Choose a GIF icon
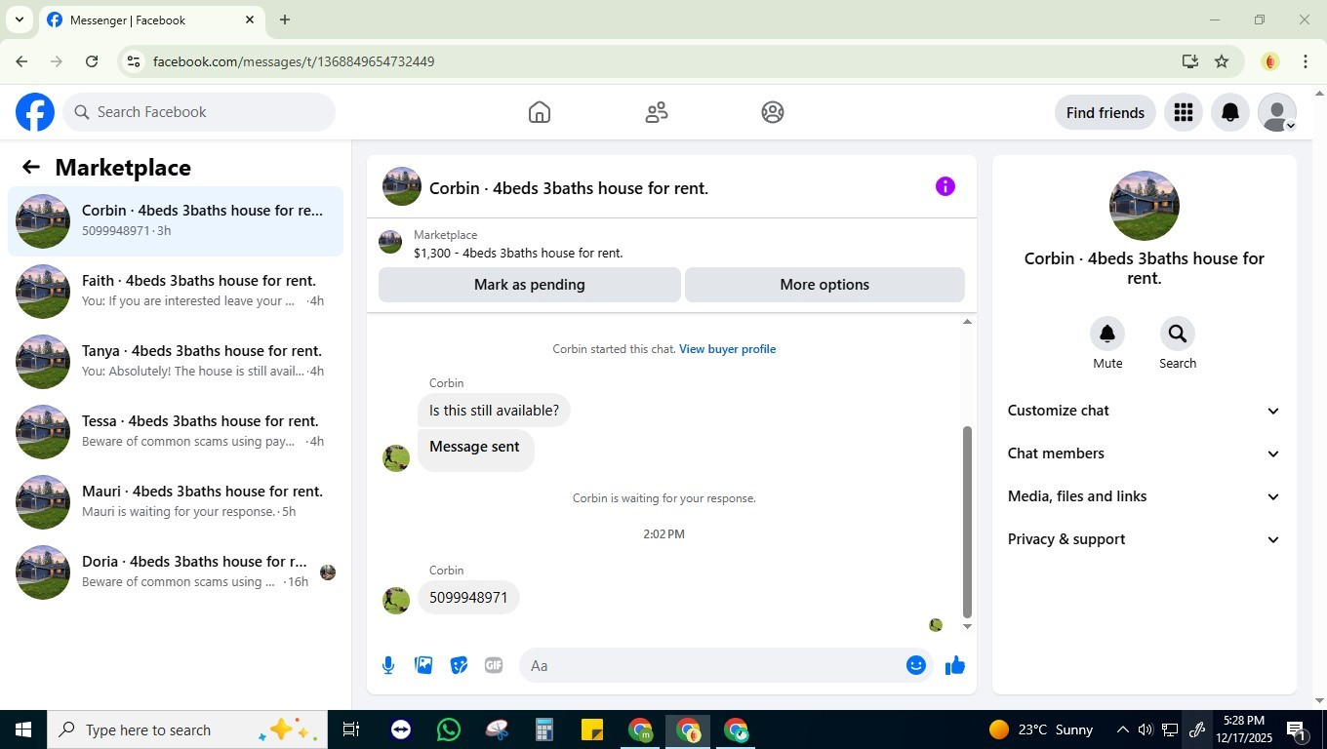The image size is (1327, 749). click(x=494, y=665)
